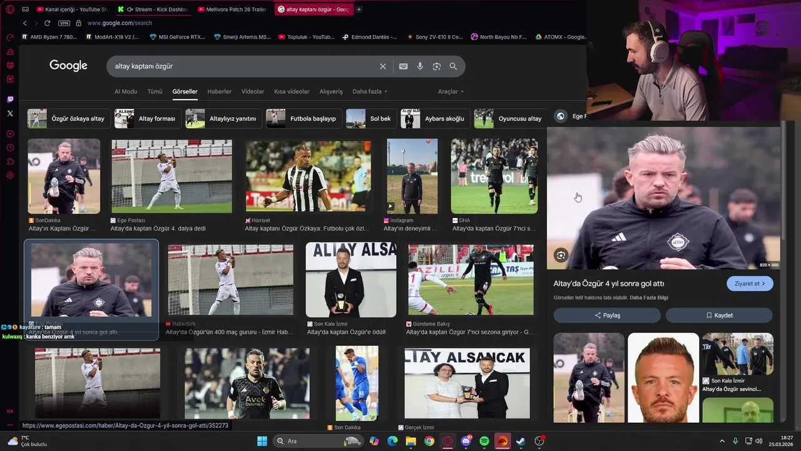Click the taskbar microphone tray icon
Image resolution: width=801 pixels, height=451 pixels.
[x=735, y=441]
